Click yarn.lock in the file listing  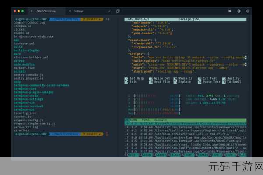(x=21, y=131)
